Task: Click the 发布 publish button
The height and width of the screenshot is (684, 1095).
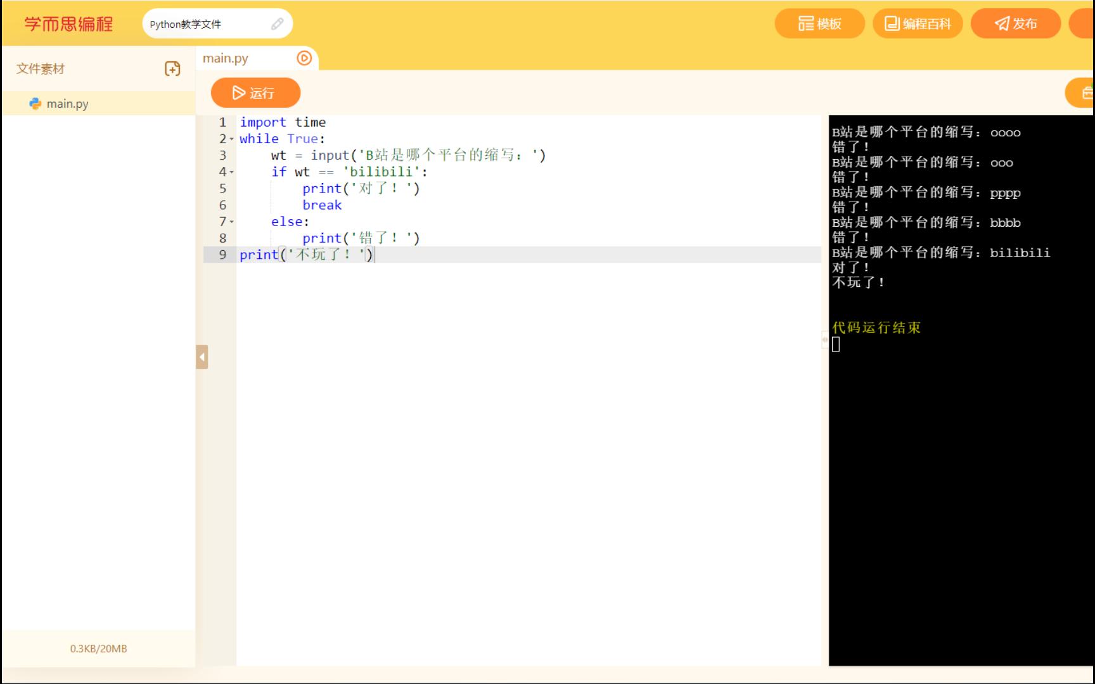Action: pos(1015,23)
